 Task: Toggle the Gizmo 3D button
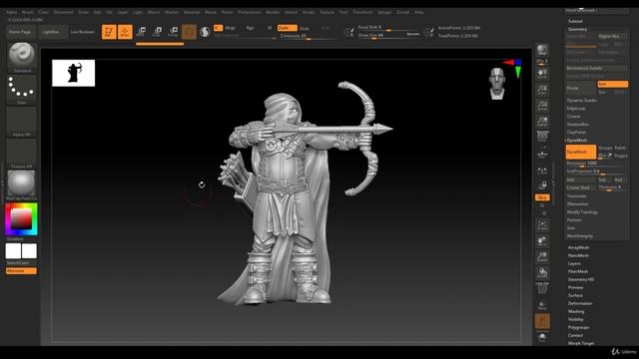[189, 32]
